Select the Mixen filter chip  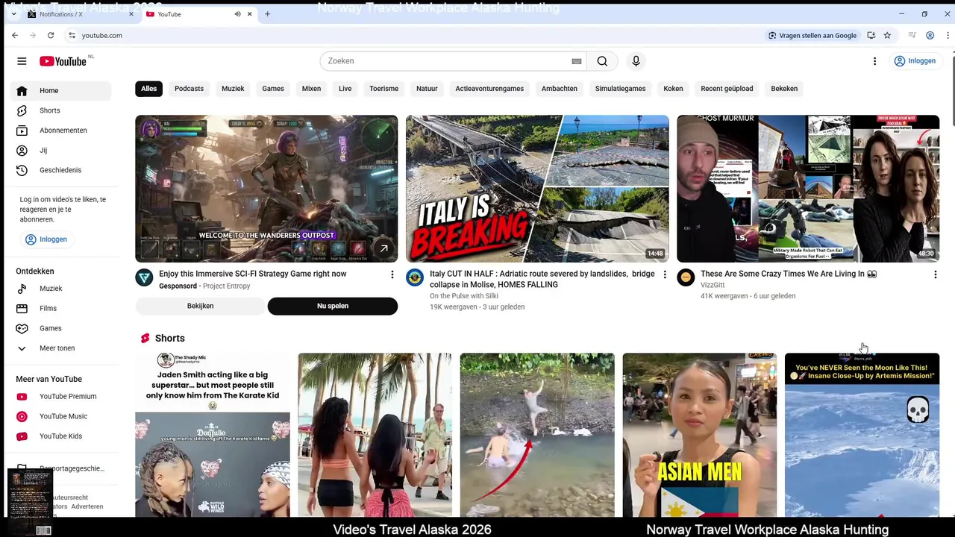[311, 89]
